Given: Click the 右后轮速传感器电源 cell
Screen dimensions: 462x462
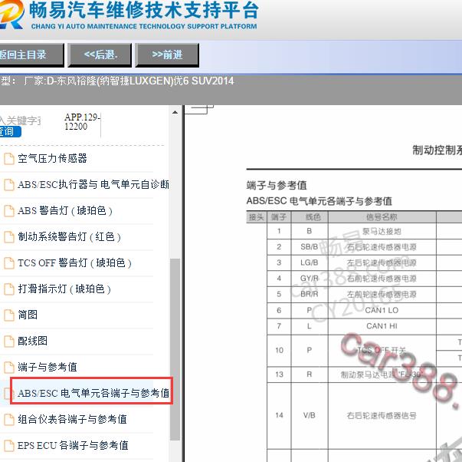Looking at the screenshot, I should click(382, 247).
